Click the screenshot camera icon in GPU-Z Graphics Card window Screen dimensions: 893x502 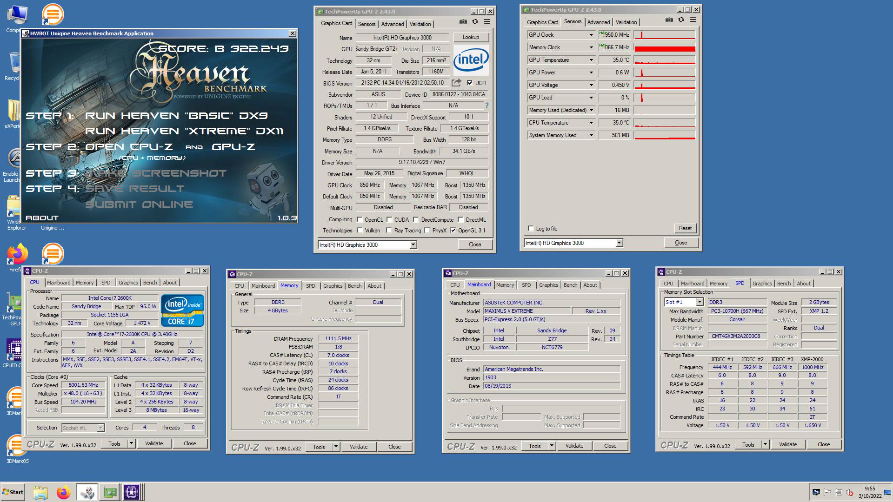[463, 22]
